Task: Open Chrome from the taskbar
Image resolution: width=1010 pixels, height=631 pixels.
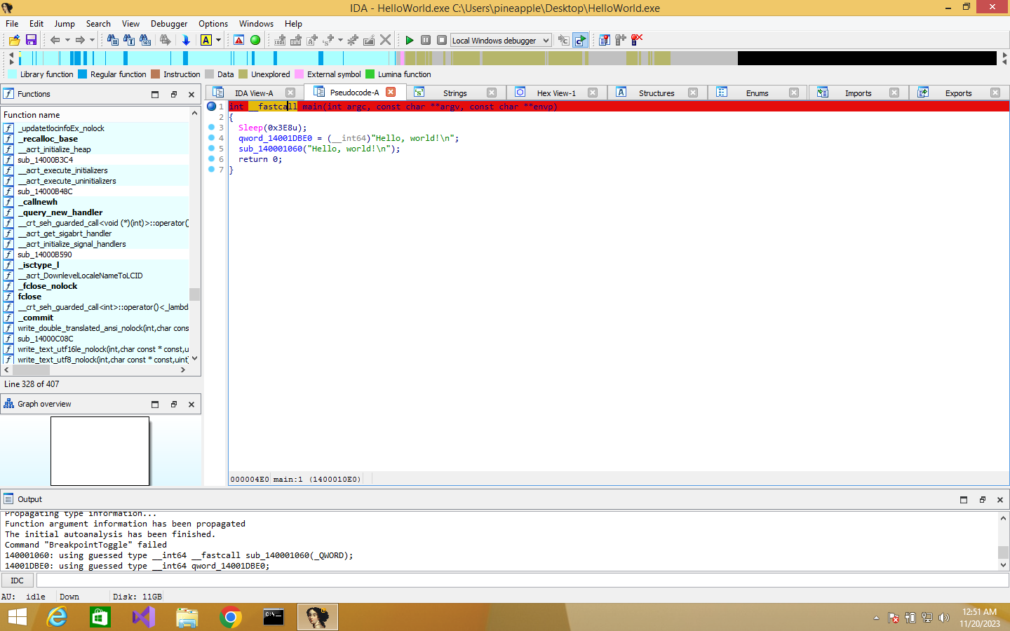Action: click(231, 617)
